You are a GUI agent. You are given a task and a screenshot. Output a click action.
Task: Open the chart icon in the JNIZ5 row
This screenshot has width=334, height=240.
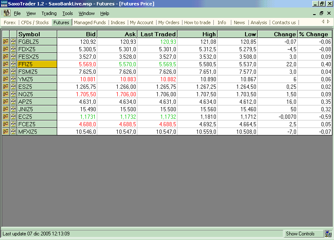coord(6,109)
